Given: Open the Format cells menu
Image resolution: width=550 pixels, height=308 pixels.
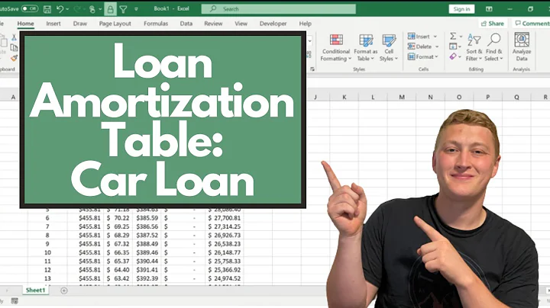Looking at the screenshot, I should click(423, 56).
